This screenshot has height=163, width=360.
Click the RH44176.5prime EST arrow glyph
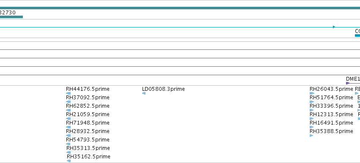68,93
